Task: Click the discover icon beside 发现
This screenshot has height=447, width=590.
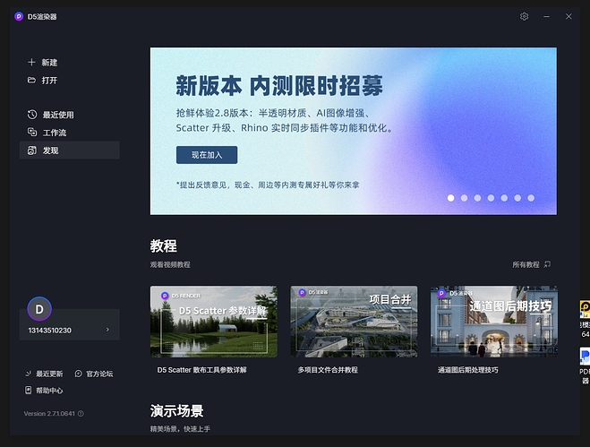Action: [32, 150]
